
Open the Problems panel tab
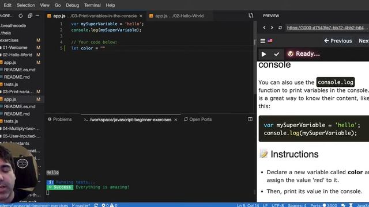pyautogui.click(x=60, y=120)
